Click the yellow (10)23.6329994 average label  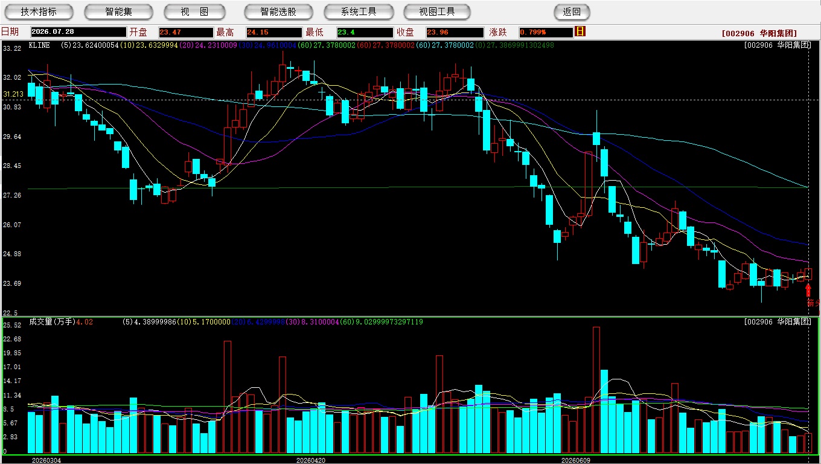coord(150,45)
